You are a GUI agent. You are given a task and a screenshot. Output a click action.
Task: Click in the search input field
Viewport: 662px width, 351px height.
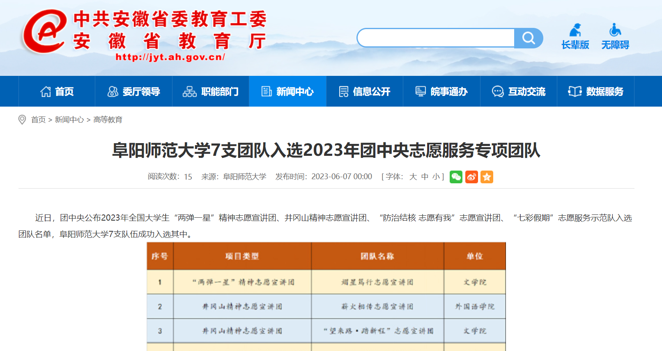point(436,38)
